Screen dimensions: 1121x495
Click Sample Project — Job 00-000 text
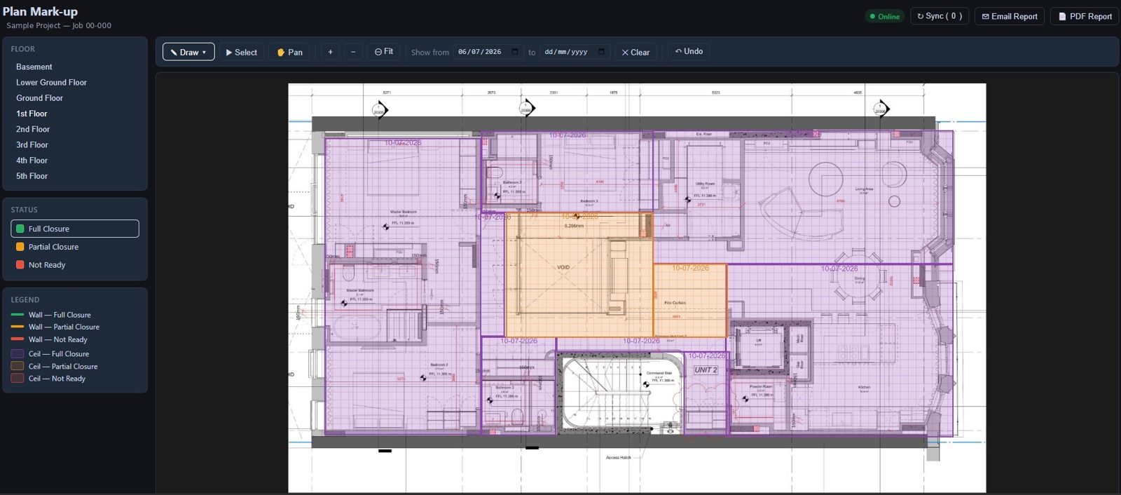pyautogui.click(x=59, y=25)
